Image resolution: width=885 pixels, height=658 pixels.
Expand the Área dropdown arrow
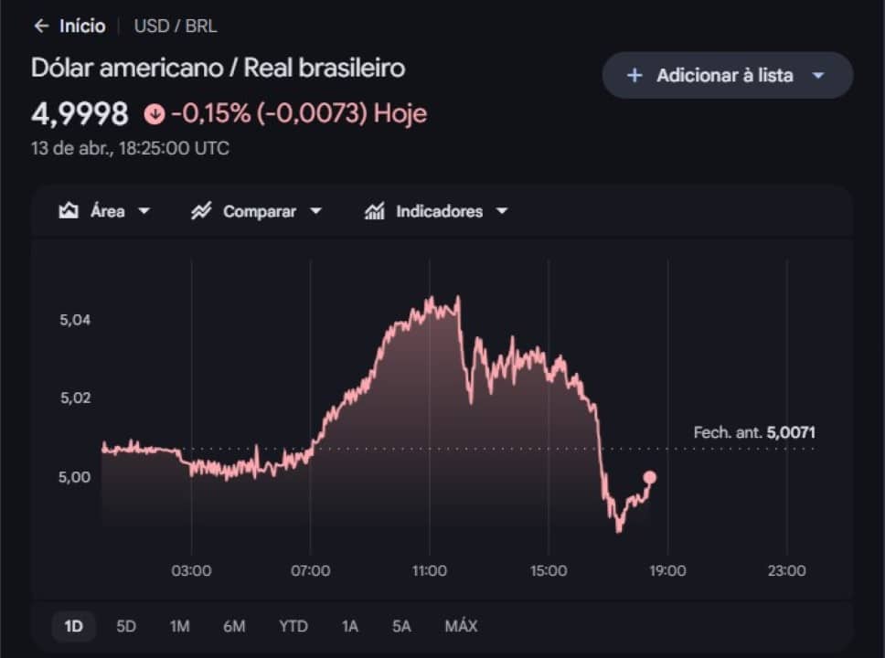click(x=144, y=211)
